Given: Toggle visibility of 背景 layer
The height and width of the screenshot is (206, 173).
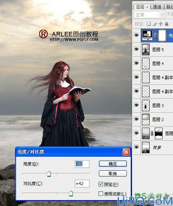Looking at the screenshot, I should pyautogui.click(x=137, y=147).
